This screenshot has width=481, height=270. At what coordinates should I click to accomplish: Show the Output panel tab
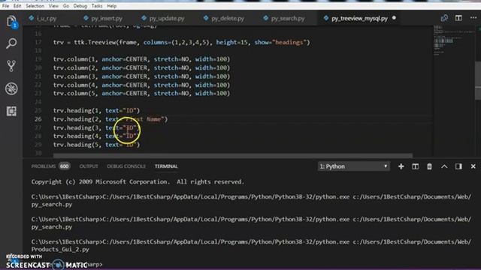[89, 166]
